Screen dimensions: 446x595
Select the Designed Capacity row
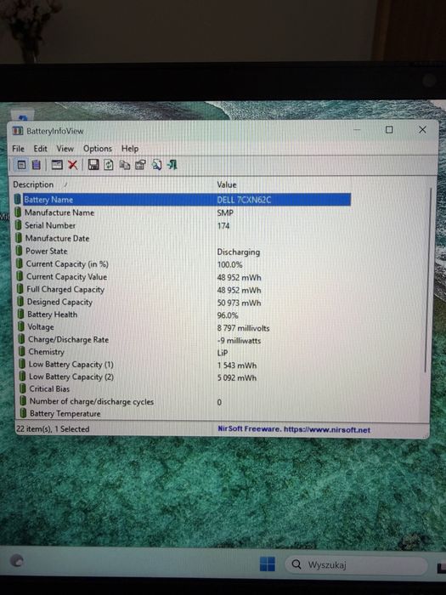(x=183, y=302)
